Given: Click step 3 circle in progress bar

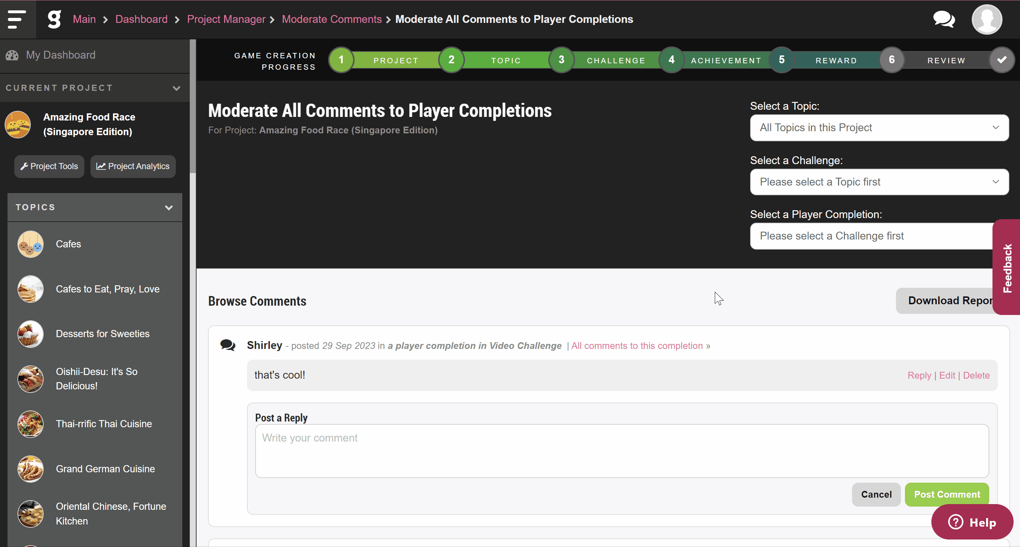Looking at the screenshot, I should (x=561, y=60).
